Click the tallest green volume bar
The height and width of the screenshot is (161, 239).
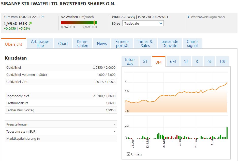click(227, 133)
